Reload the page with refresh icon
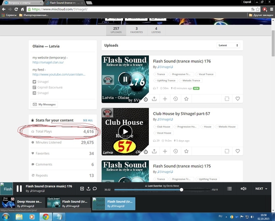Image resolution: width=275 pixels, height=221 pixels. coord(16,9)
